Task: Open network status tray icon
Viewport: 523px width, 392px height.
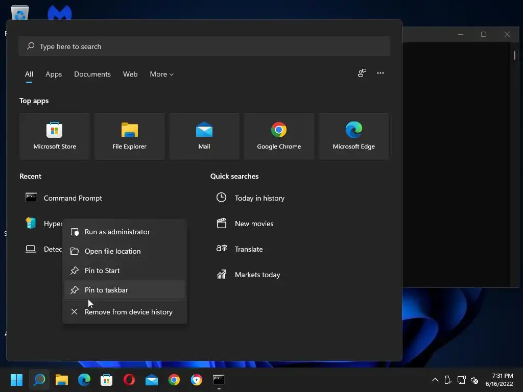Action: [x=461, y=380]
